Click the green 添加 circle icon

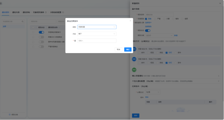(134, 70)
